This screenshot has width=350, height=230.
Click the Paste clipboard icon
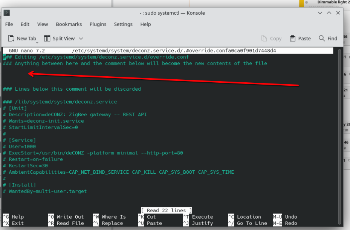(x=293, y=39)
